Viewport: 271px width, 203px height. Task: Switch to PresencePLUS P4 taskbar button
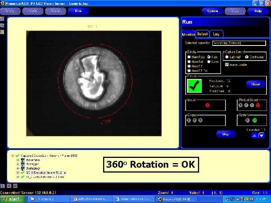(177, 199)
